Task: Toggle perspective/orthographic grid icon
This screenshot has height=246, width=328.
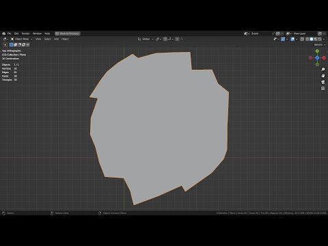Action: (323, 88)
